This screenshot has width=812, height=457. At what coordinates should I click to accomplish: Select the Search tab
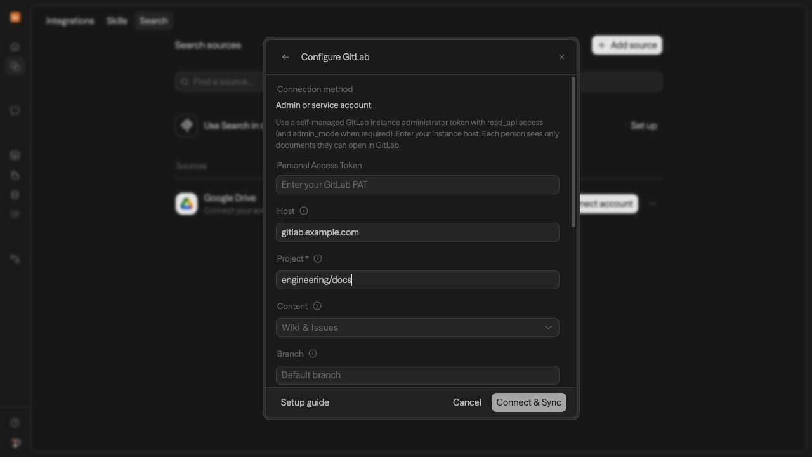pyautogui.click(x=154, y=21)
